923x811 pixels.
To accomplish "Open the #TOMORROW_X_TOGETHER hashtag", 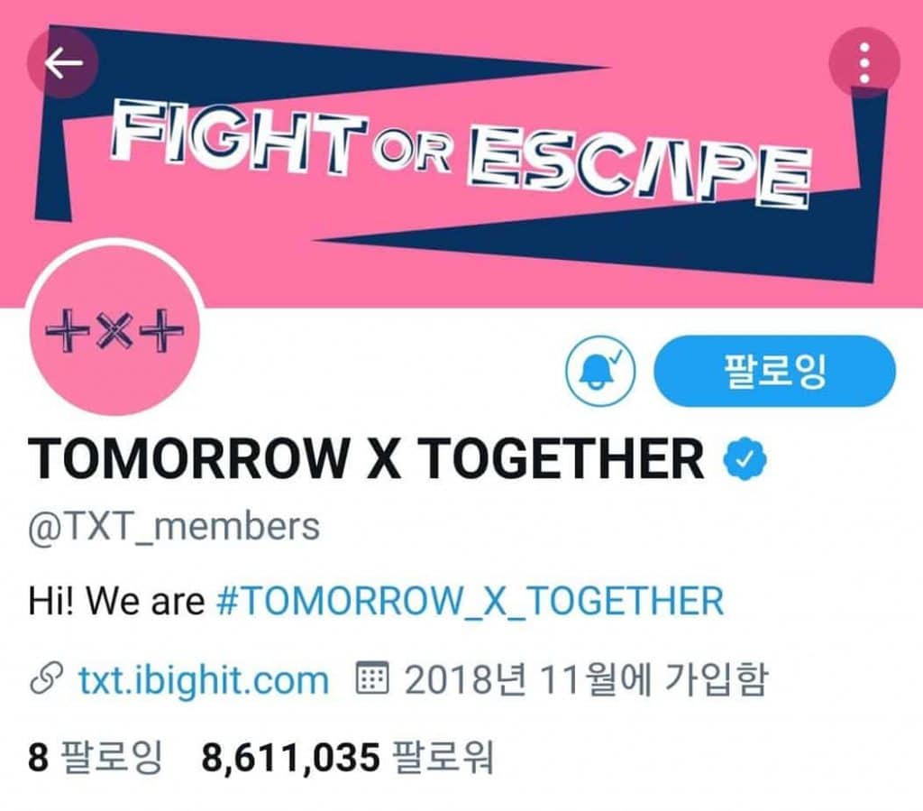I will [470, 602].
